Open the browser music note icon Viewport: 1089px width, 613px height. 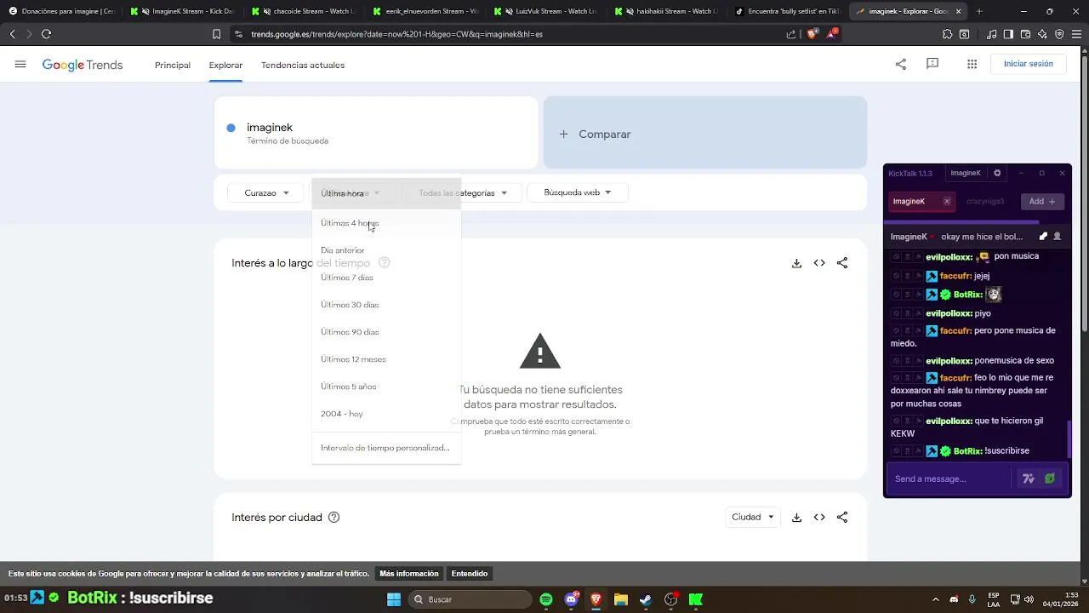pyautogui.click(x=992, y=34)
